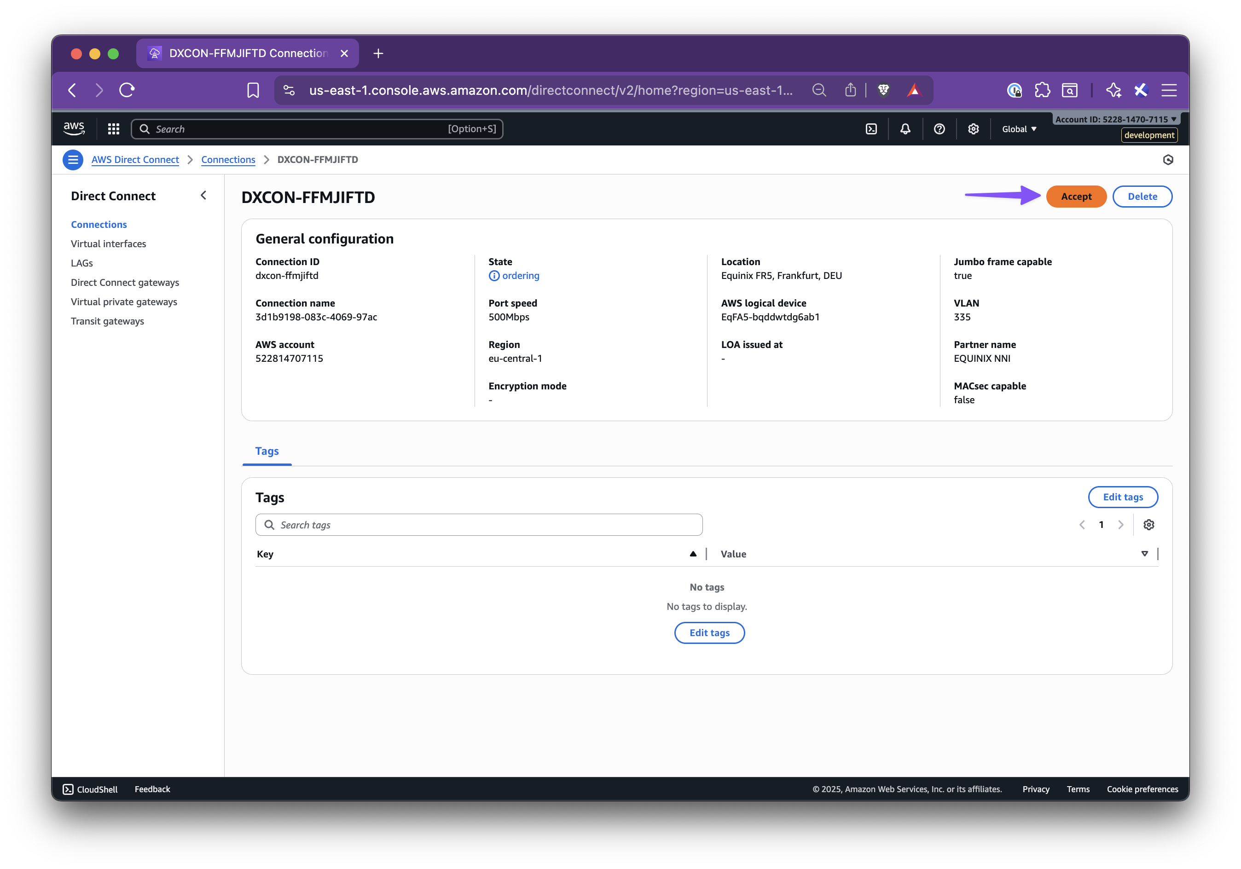The height and width of the screenshot is (869, 1241).
Task: Open the help question-mark icon
Action: pos(939,128)
